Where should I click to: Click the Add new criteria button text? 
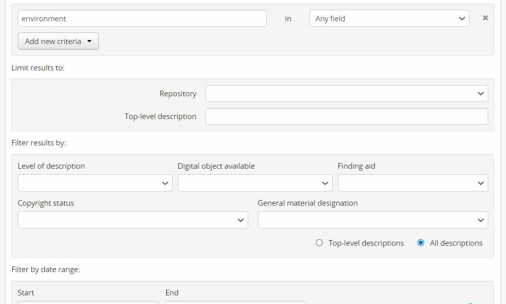(x=53, y=42)
